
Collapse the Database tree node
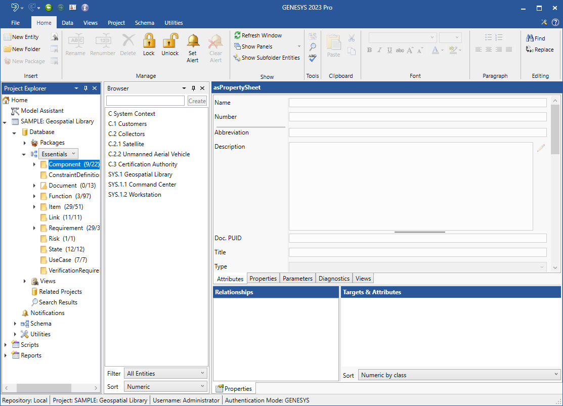[x=14, y=132]
